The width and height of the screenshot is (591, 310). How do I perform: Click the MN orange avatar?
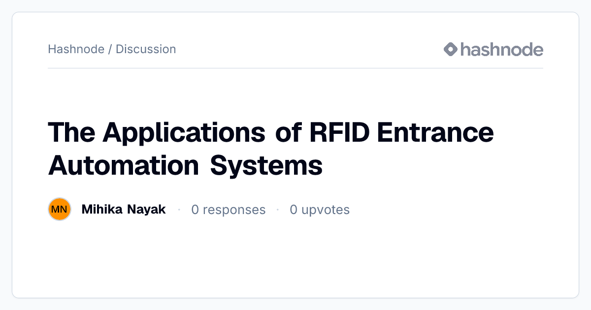(60, 210)
